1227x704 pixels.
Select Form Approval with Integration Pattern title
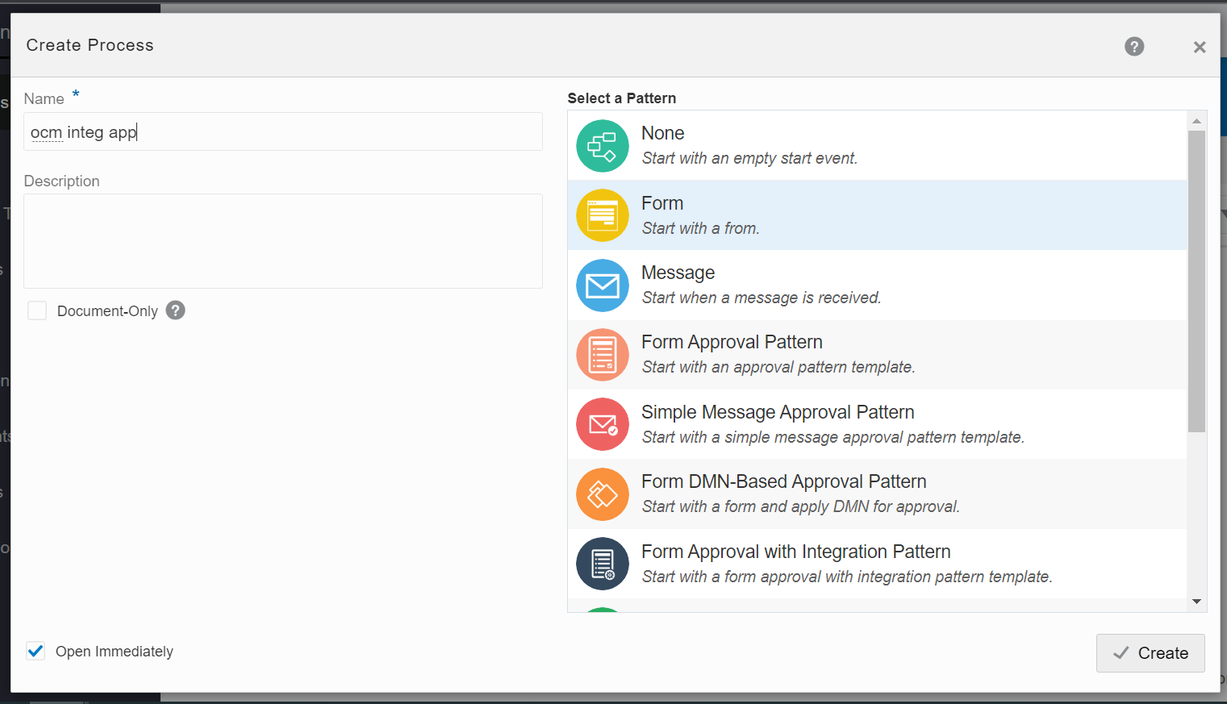click(795, 552)
